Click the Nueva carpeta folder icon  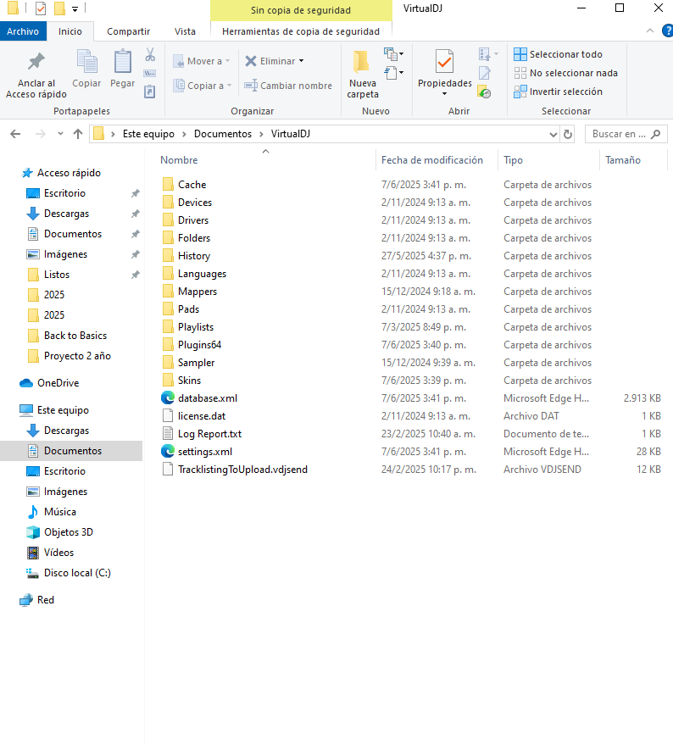(x=362, y=62)
